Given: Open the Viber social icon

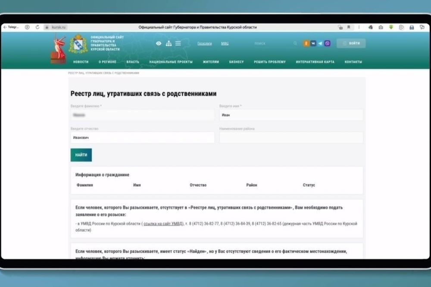Looking at the screenshot, I should [x=328, y=43].
